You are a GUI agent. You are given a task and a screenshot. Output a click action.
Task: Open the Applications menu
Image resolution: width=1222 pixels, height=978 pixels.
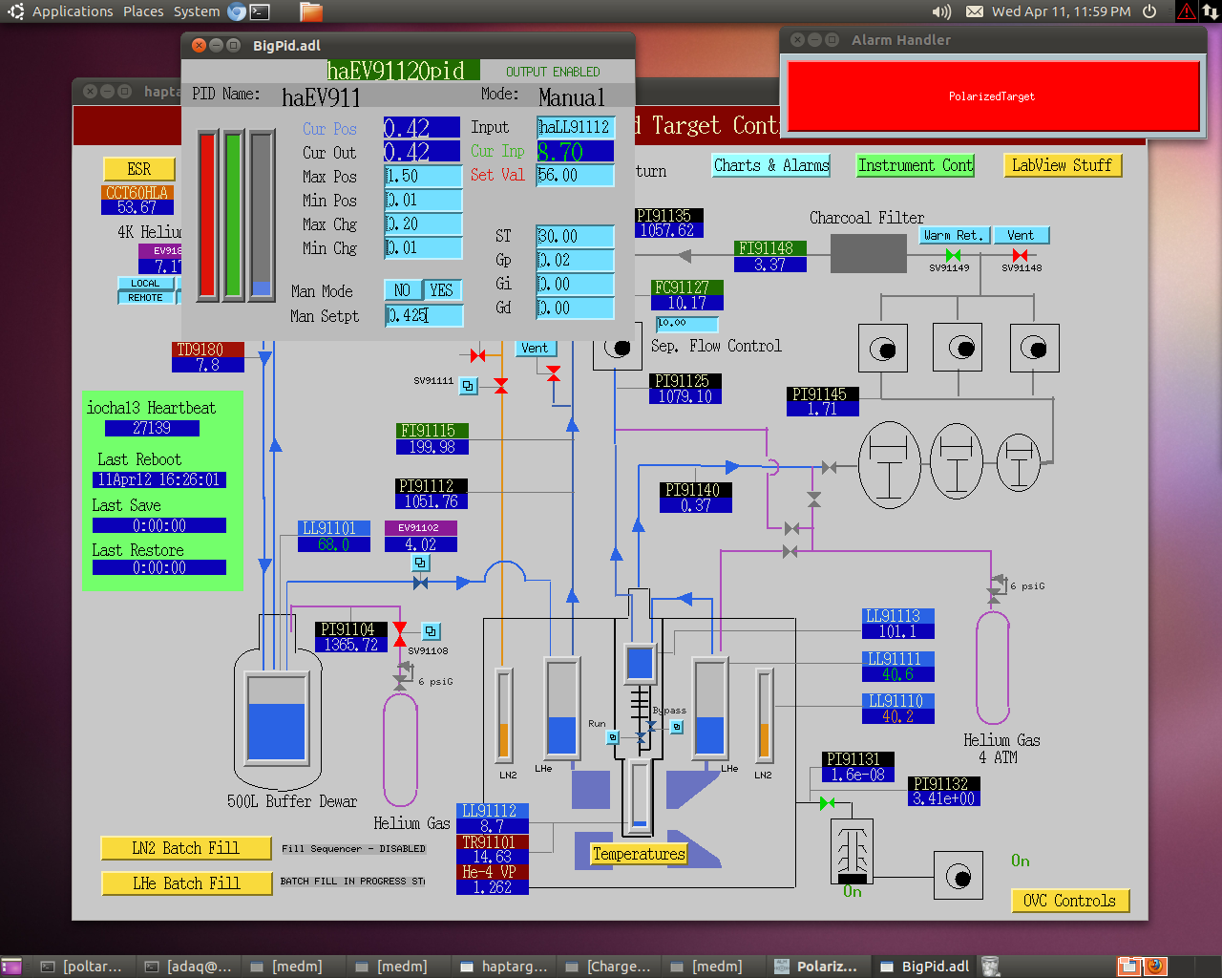pos(73,11)
